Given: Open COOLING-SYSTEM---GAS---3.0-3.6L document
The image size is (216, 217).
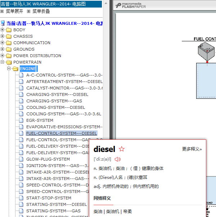Looking at the screenshot, I should point(64,114).
